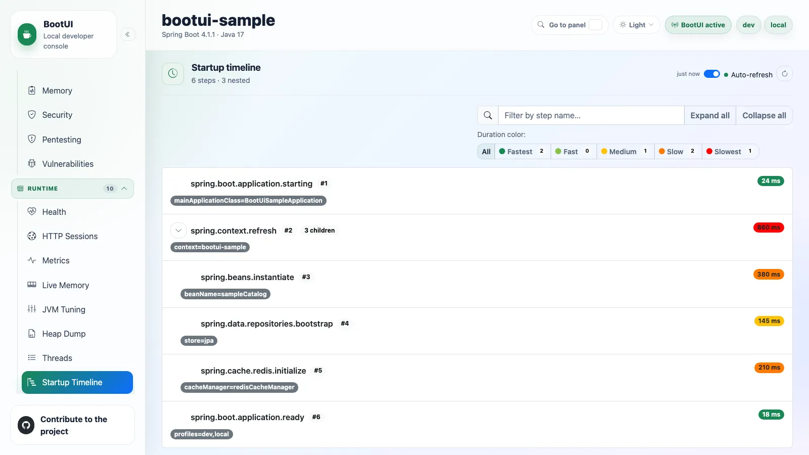The height and width of the screenshot is (455, 809).
Task: Filter by Slowest duration color
Action: click(730, 152)
